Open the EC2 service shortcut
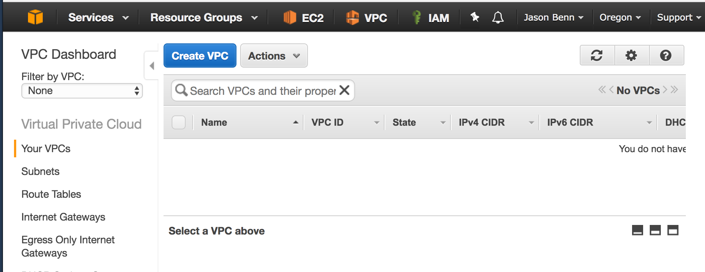705x272 pixels. click(304, 18)
